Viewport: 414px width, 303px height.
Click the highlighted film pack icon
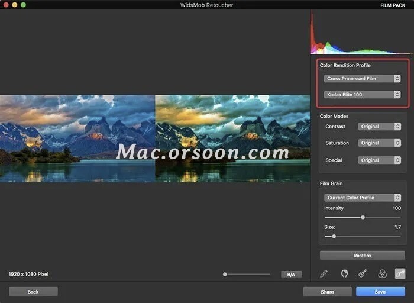(x=400, y=273)
